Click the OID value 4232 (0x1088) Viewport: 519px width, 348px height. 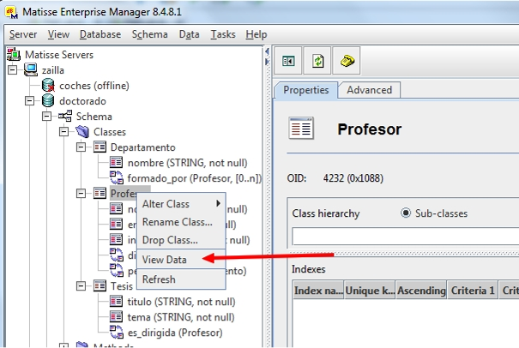(x=353, y=178)
